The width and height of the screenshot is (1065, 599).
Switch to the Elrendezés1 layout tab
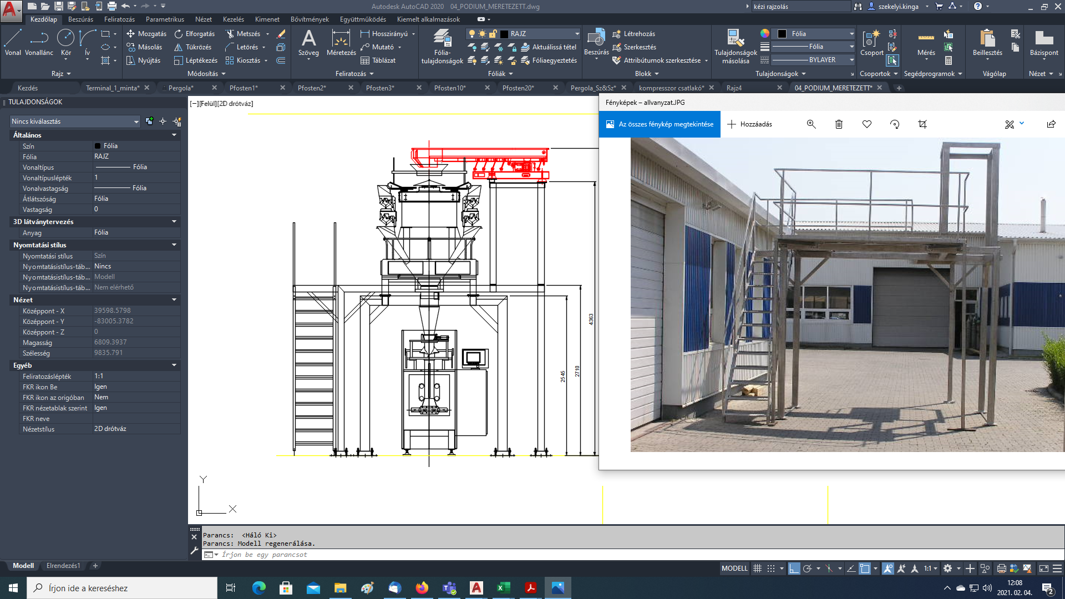point(63,566)
